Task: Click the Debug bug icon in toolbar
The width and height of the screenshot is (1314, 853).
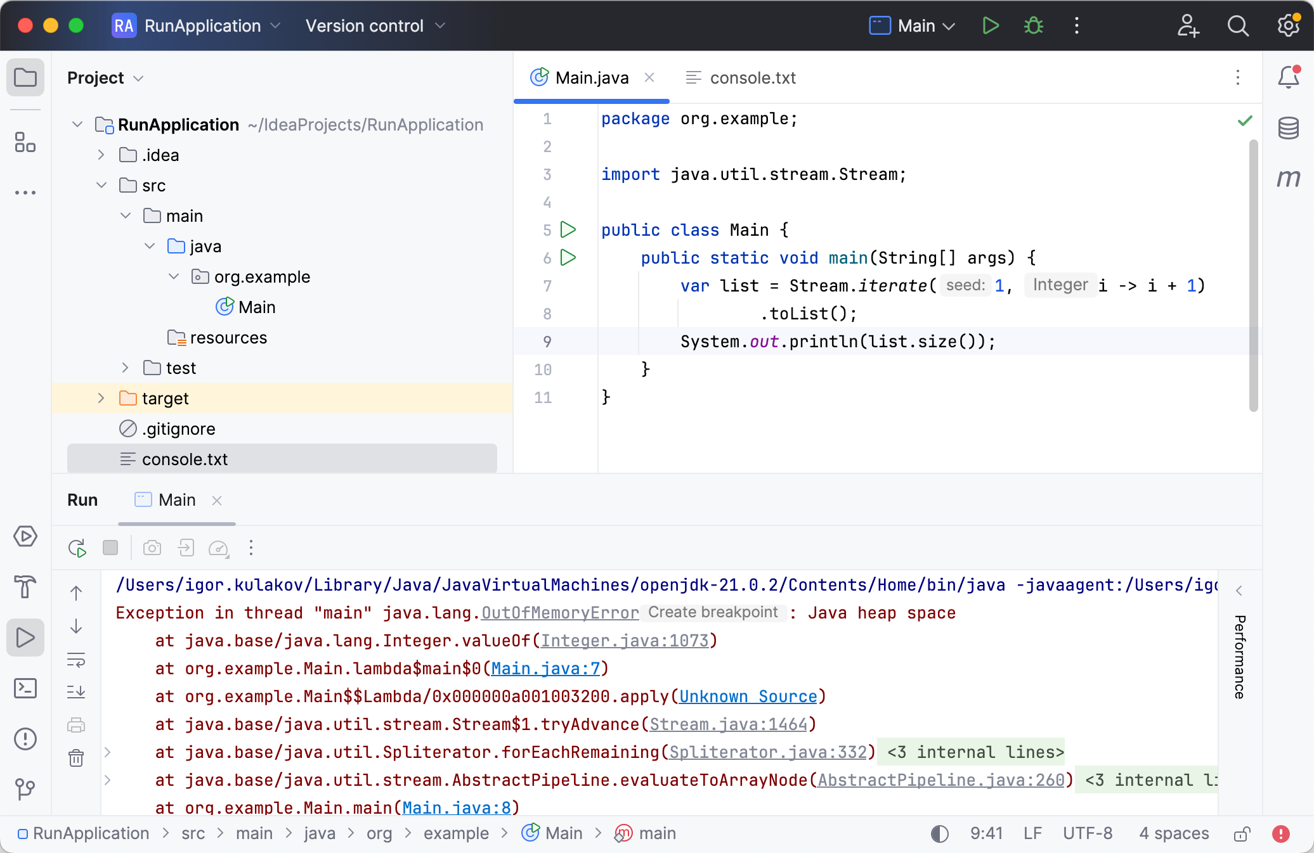Action: pos(1033,26)
